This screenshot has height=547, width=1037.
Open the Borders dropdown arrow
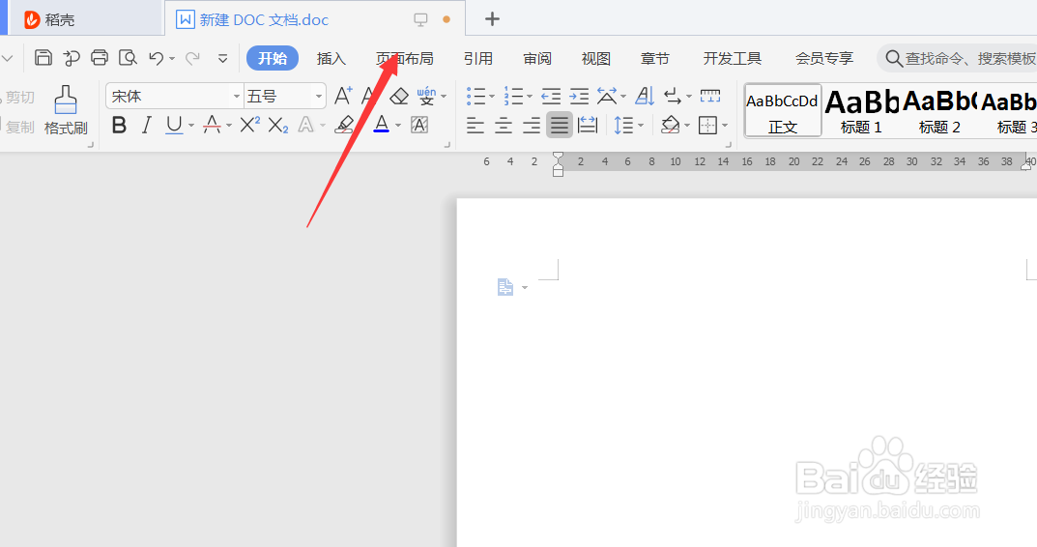[725, 126]
